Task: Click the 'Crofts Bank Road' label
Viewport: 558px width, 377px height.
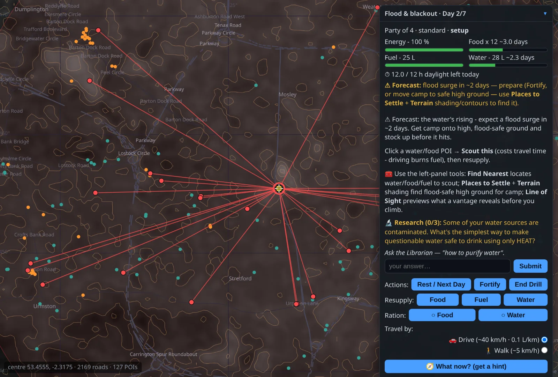Action: [x=34, y=235]
